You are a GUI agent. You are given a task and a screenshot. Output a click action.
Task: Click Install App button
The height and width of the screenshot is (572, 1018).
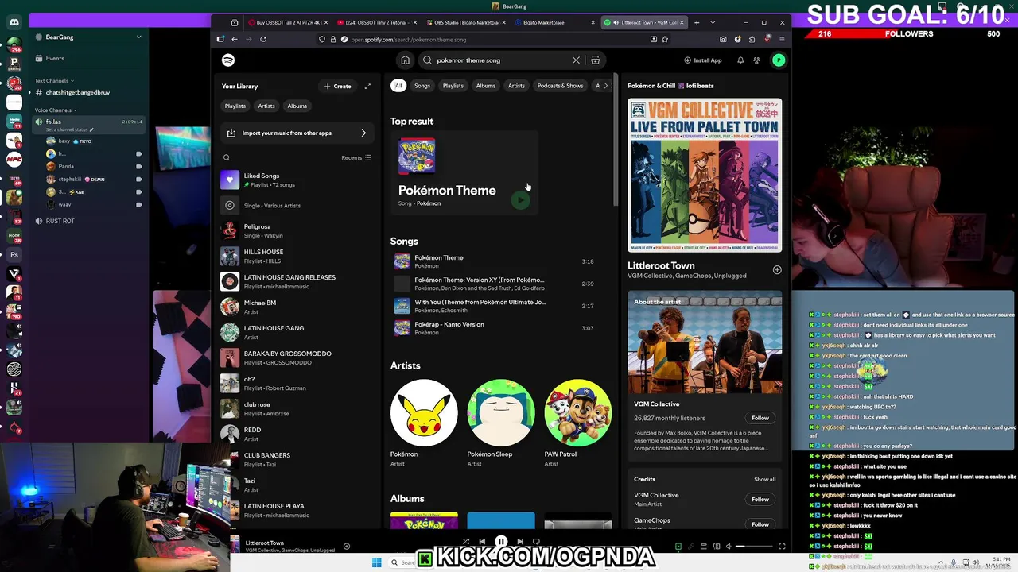[703, 60]
